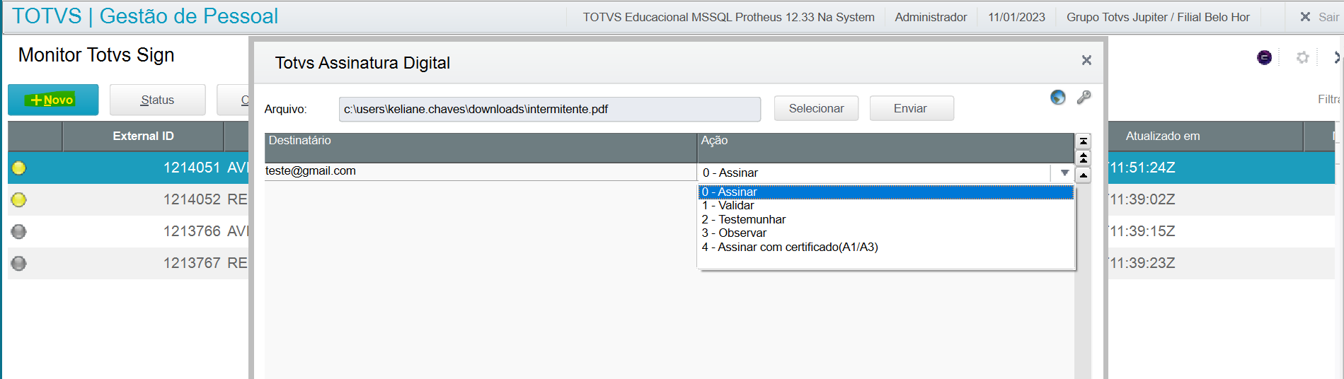The height and width of the screenshot is (379, 1344).
Task: Click the +Novo button in Monitor Totvs Sign
Action: pyautogui.click(x=53, y=100)
